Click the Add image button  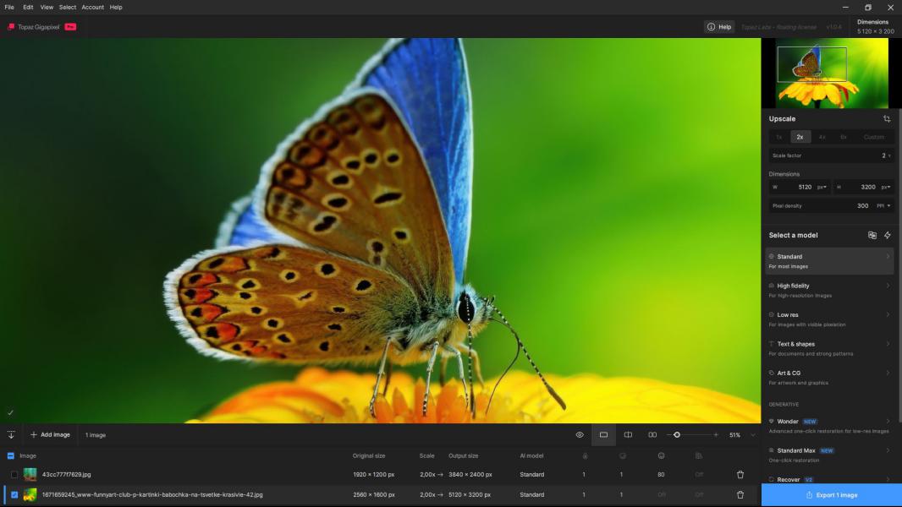coord(50,435)
